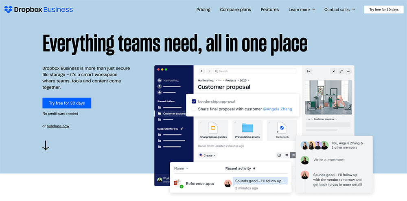407x201 pixels.
Task: Click account avatar at sidebar bottom
Action: (x=160, y=180)
